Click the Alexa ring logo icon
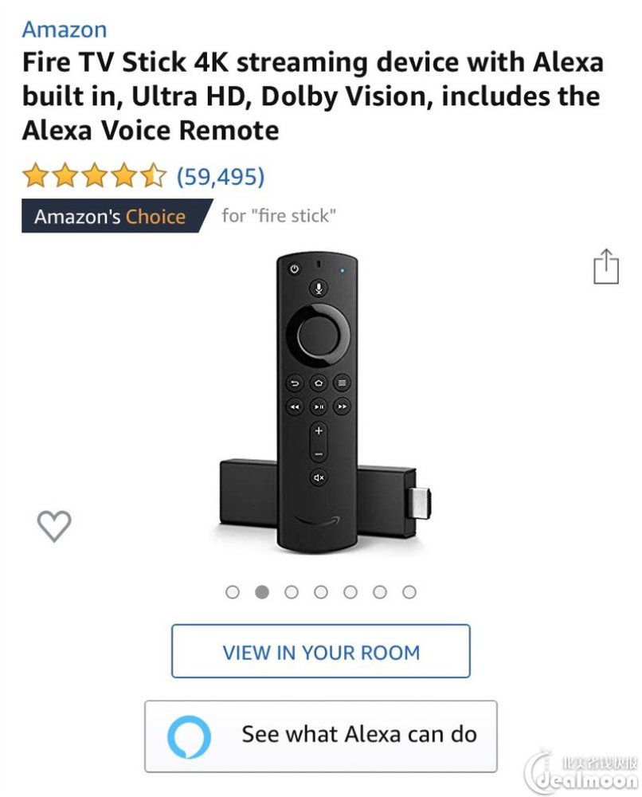Screen dimensions: 642x797 189,736
